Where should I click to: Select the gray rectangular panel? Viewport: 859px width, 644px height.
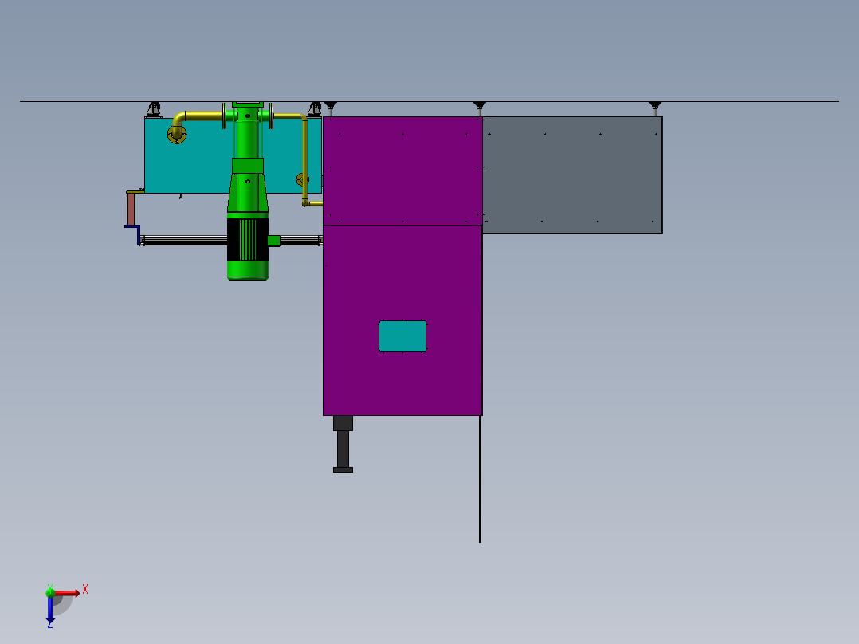point(572,175)
